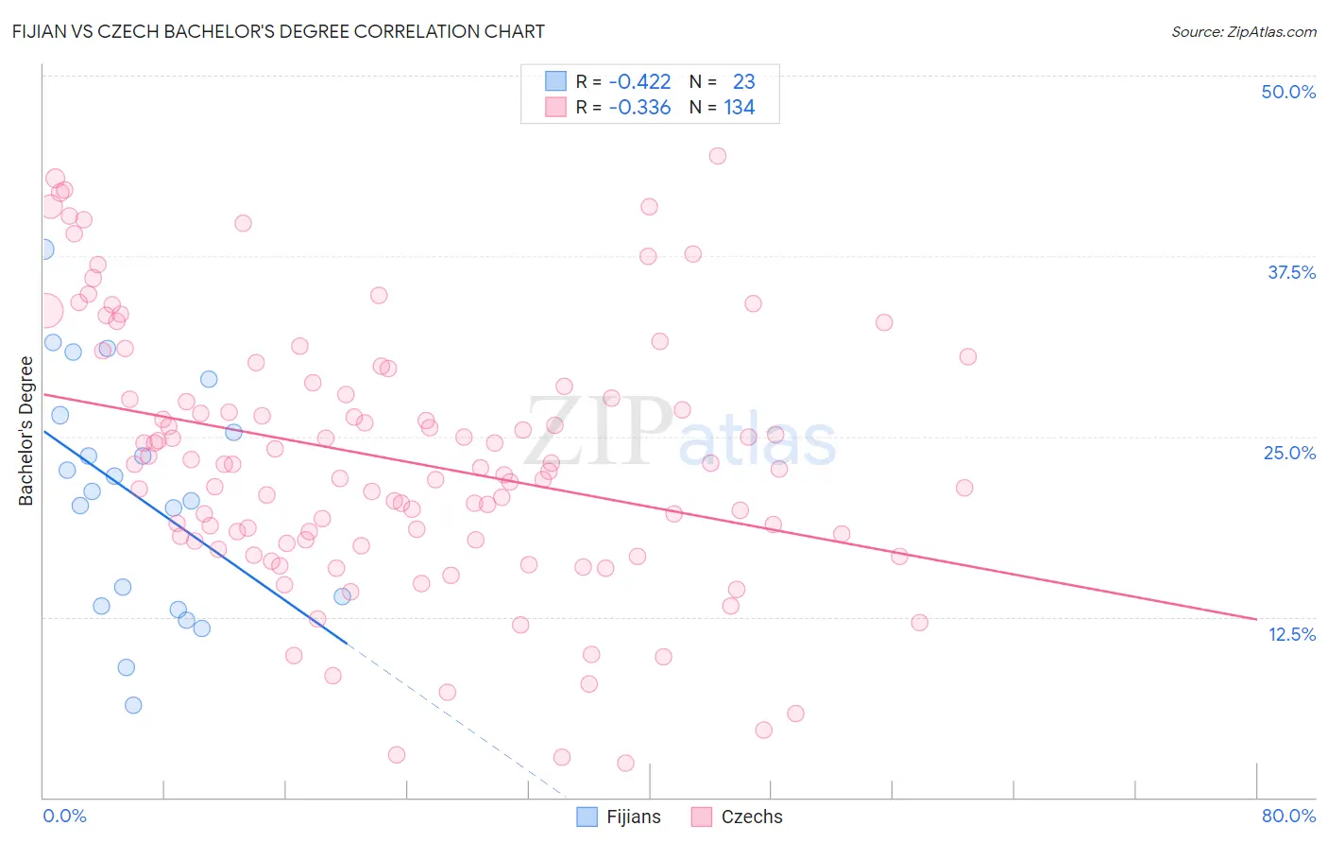Viewport: 1328px width, 843px height.
Task: Click the Bachelor's Degree axis title
Action: tap(26, 431)
